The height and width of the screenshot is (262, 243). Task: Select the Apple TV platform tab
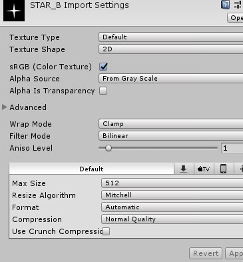[x=204, y=169]
